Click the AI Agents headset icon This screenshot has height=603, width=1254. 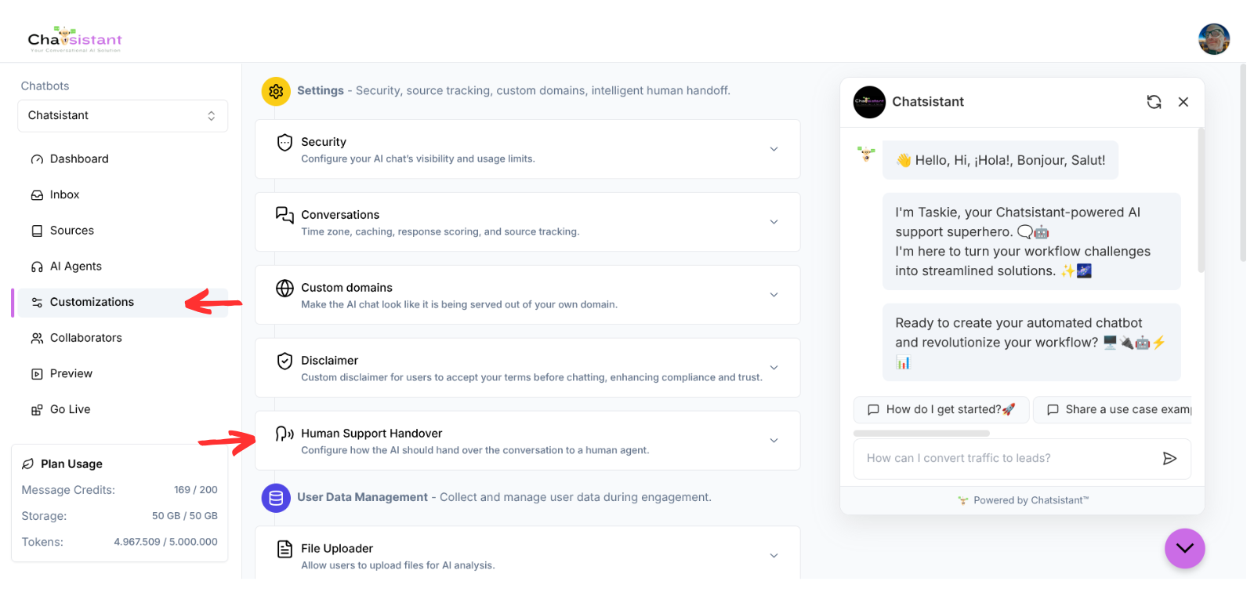click(37, 267)
